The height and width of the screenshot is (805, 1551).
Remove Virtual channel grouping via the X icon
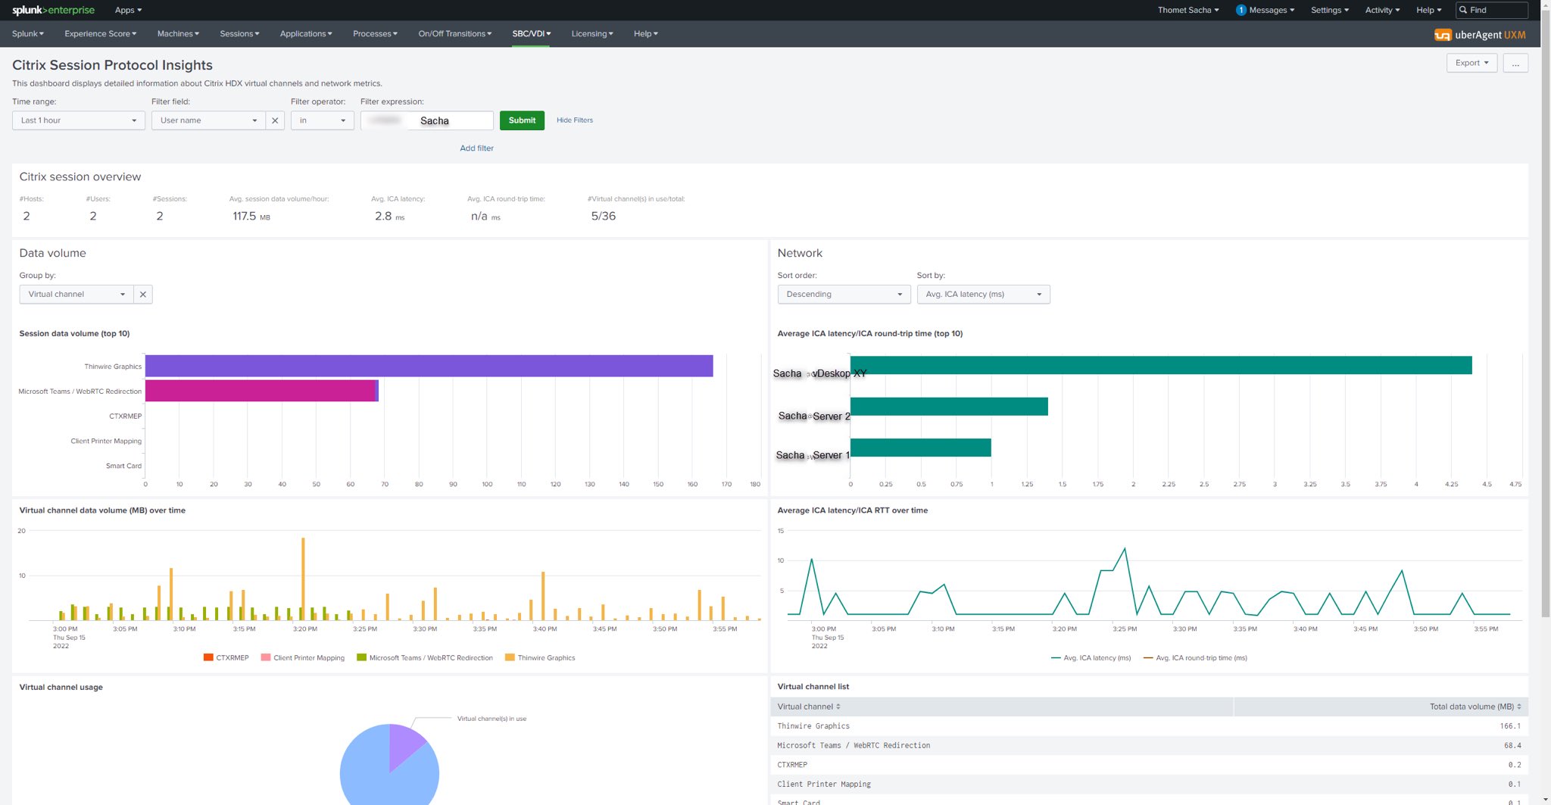click(143, 294)
